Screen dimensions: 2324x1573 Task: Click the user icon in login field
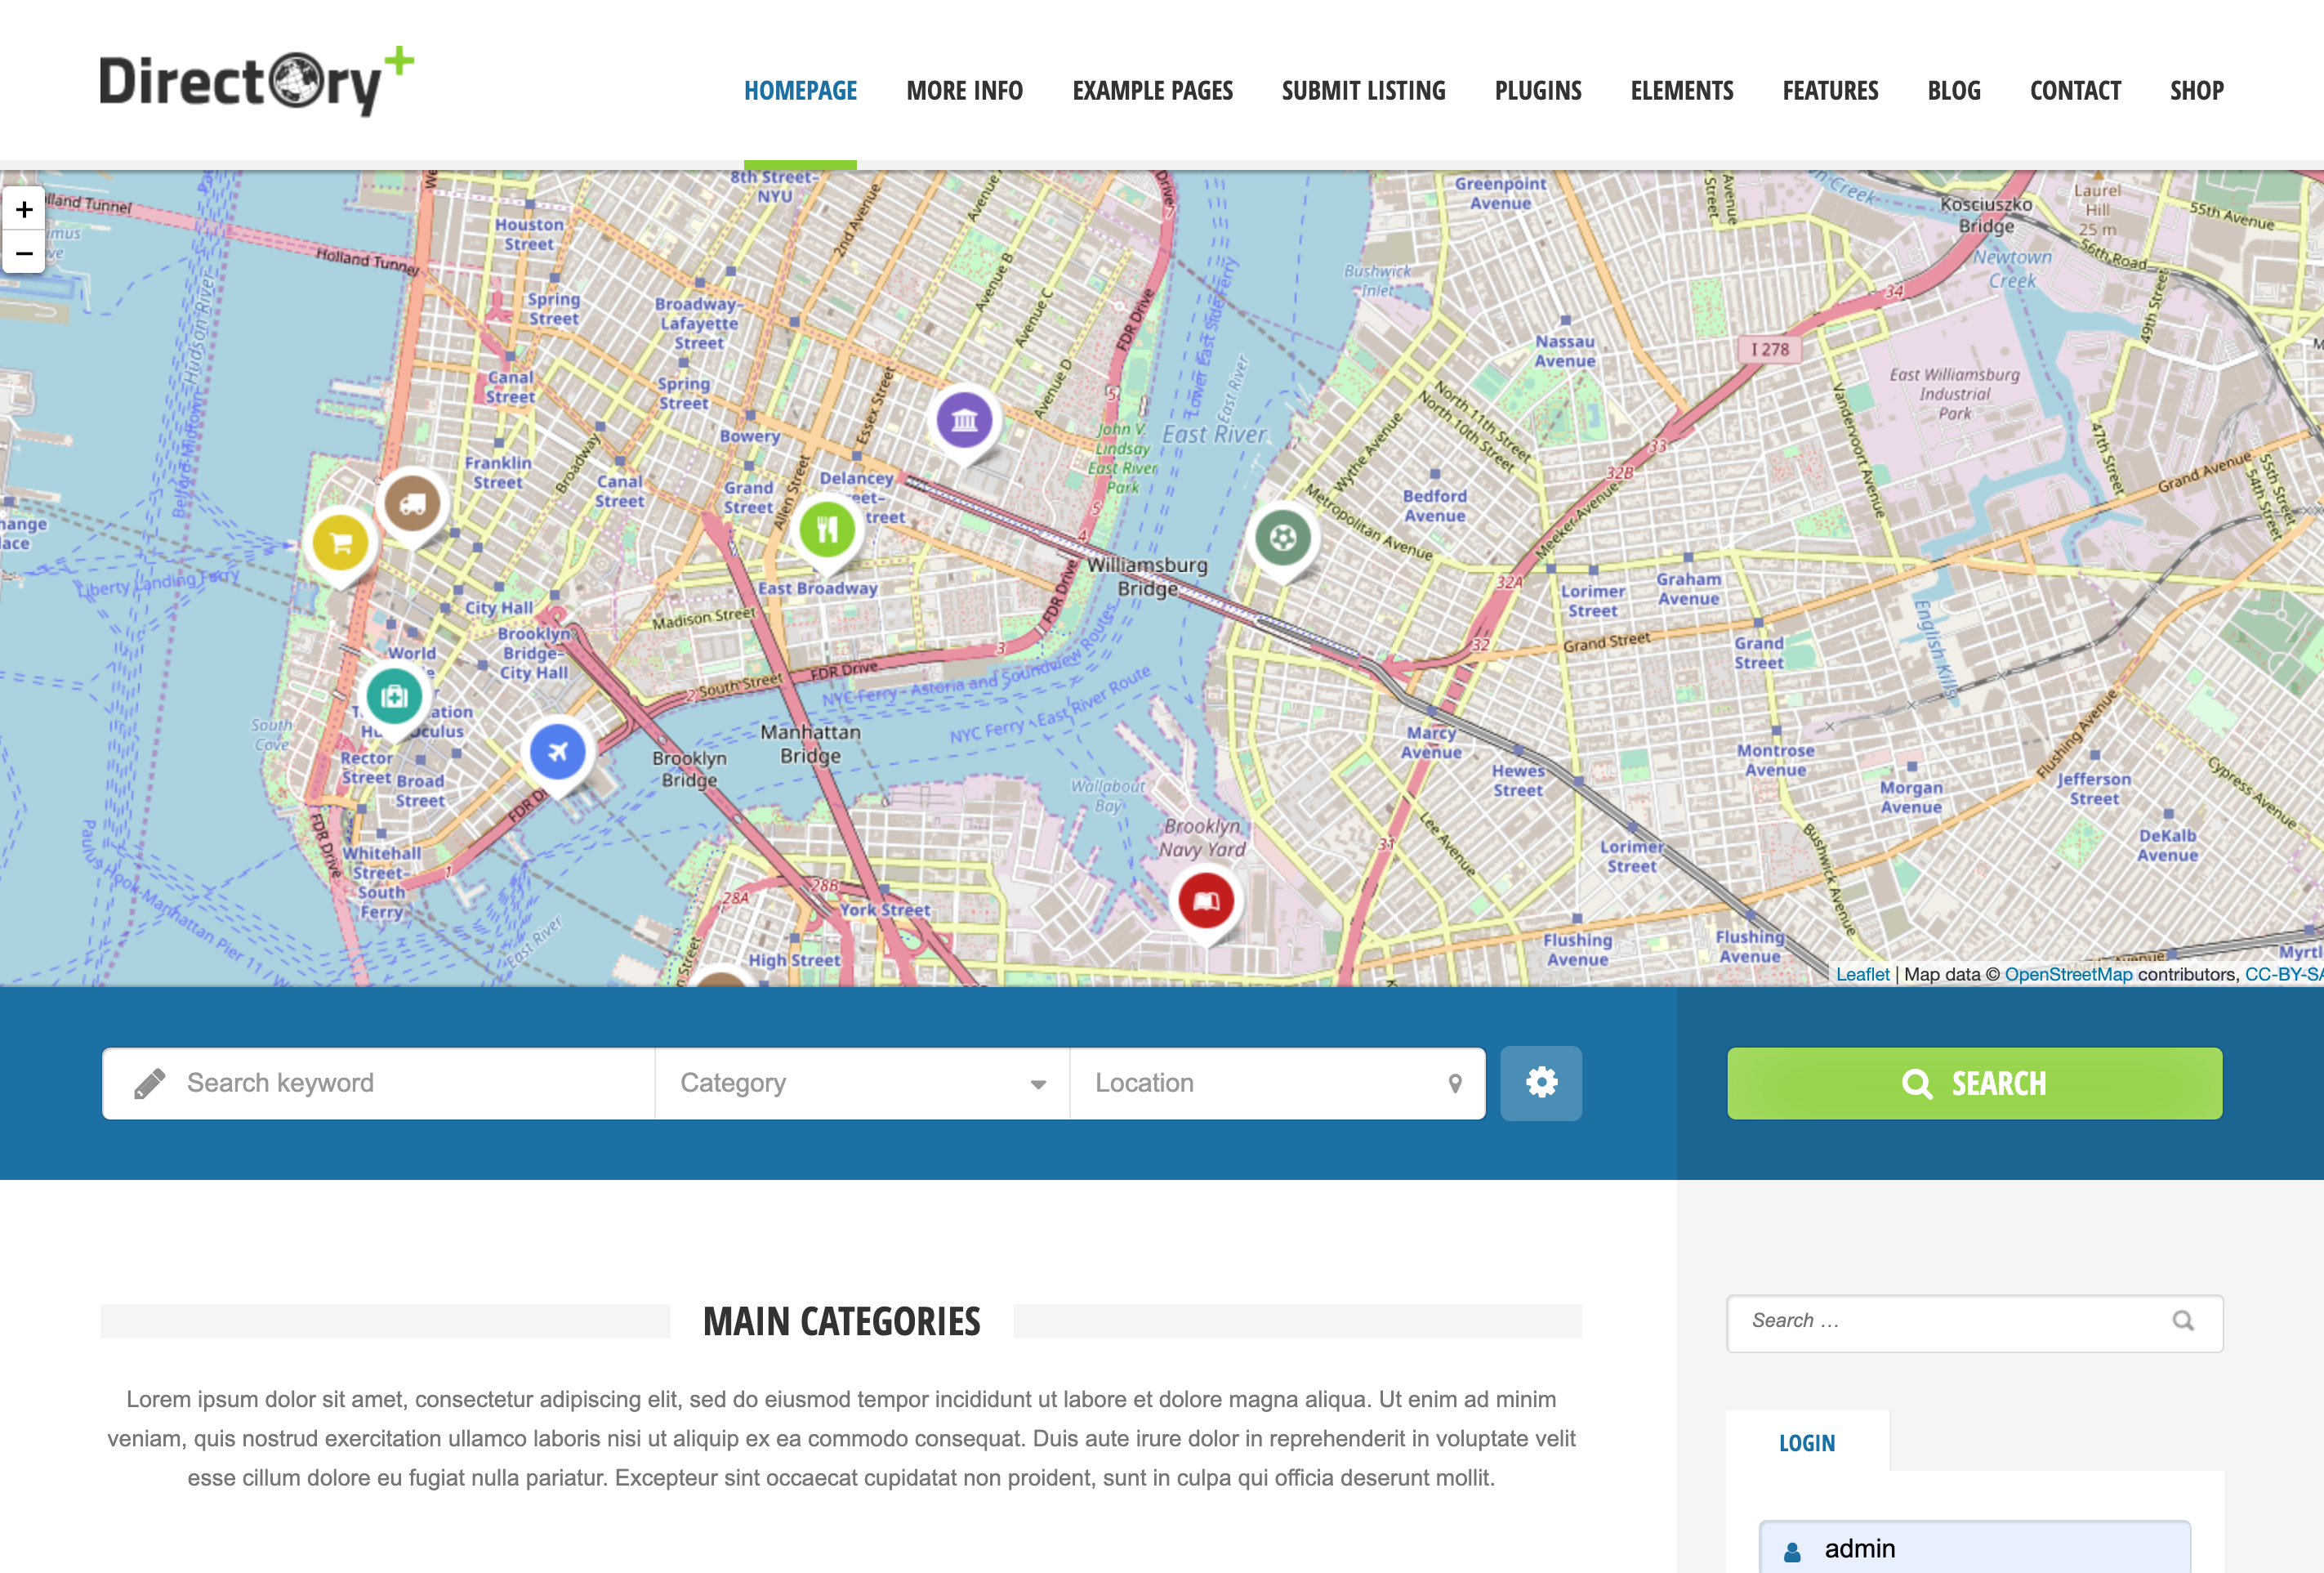(x=1792, y=1551)
